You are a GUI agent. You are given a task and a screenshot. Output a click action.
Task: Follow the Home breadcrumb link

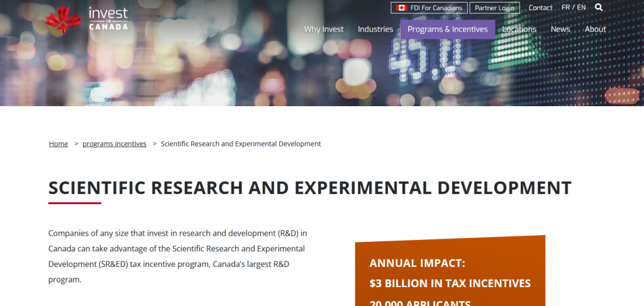point(58,144)
